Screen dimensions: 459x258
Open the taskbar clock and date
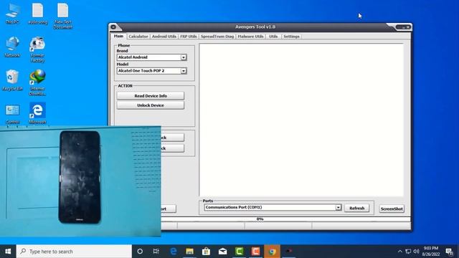point(431,252)
